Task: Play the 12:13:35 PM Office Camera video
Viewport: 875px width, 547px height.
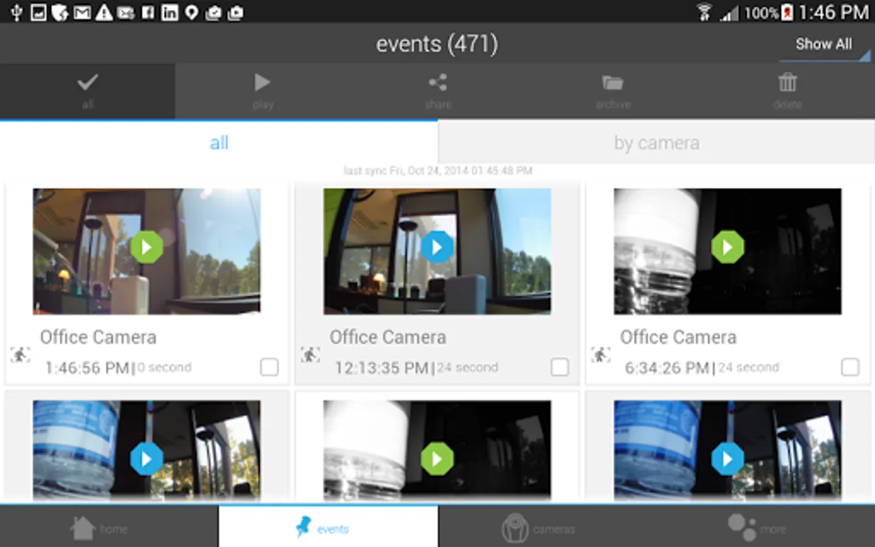Action: (x=437, y=247)
